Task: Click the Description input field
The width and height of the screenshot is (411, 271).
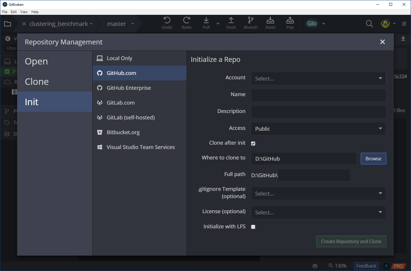Action: point(318,112)
